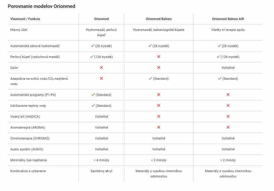This screenshot has height=191, width=274.
Task: Click the red X for Balneo Perlový kúpeľ
Action: click(x=159, y=57)
